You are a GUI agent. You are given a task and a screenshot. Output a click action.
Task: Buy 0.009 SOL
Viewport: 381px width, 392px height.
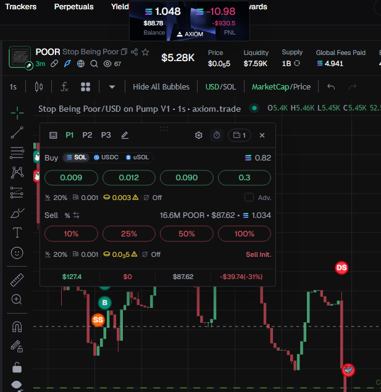71,178
